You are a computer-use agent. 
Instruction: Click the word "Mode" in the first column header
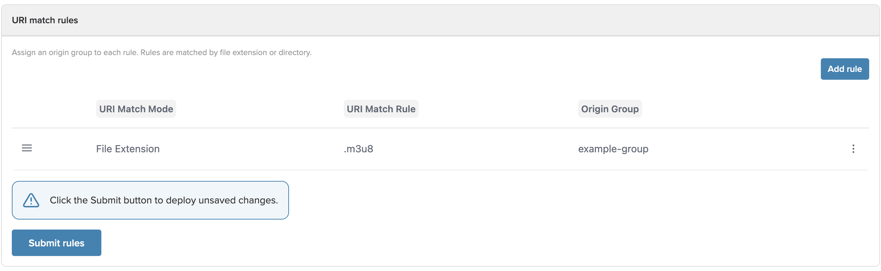point(160,109)
